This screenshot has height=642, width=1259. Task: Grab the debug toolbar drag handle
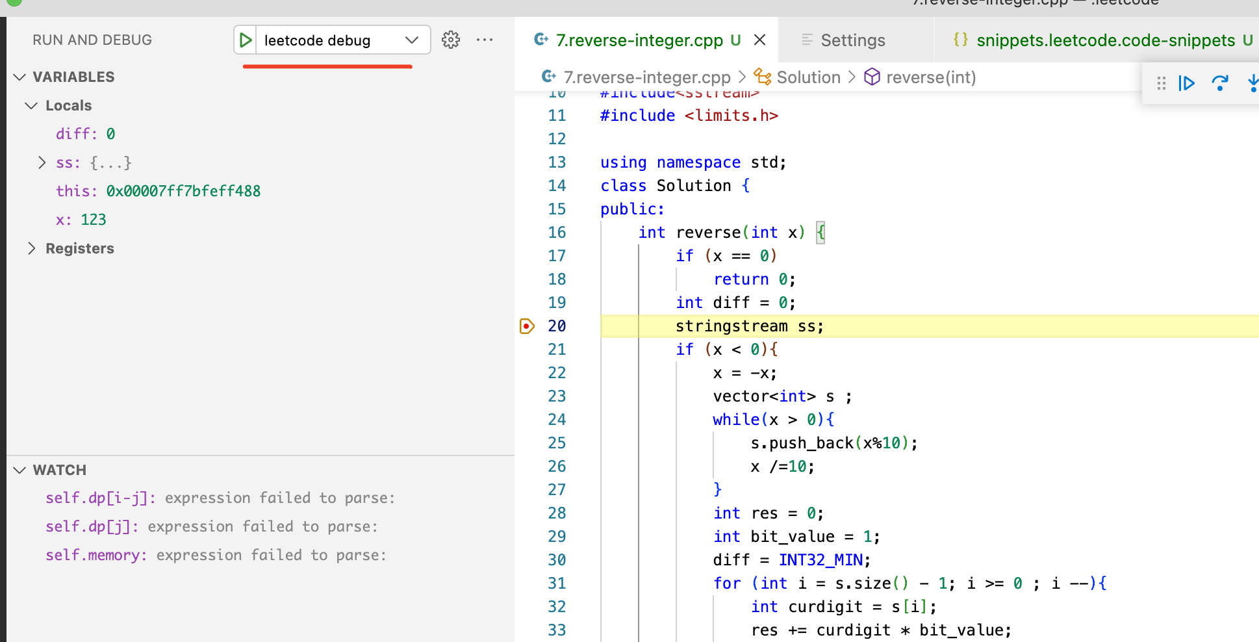1162,83
